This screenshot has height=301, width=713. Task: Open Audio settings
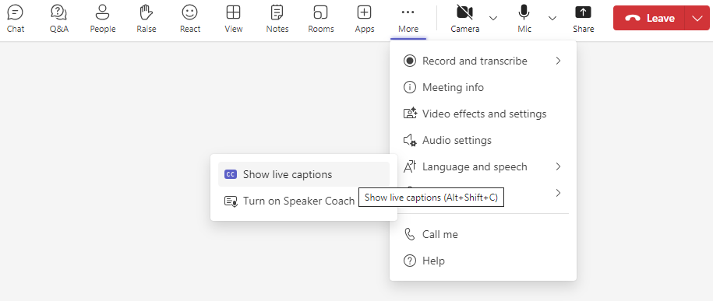click(483, 140)
